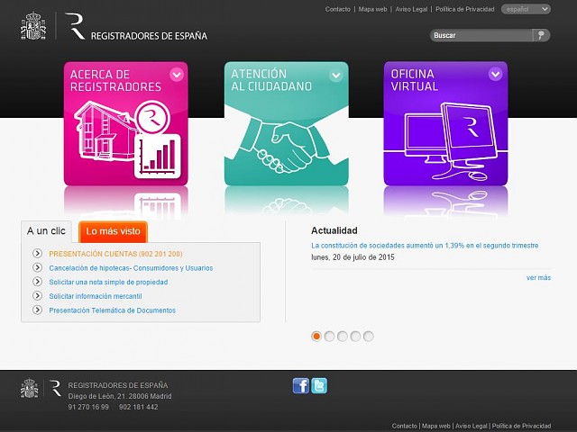This screenshot has height=432, width=577.
Task: Open the español language dropdown
Action: point(526,9)
